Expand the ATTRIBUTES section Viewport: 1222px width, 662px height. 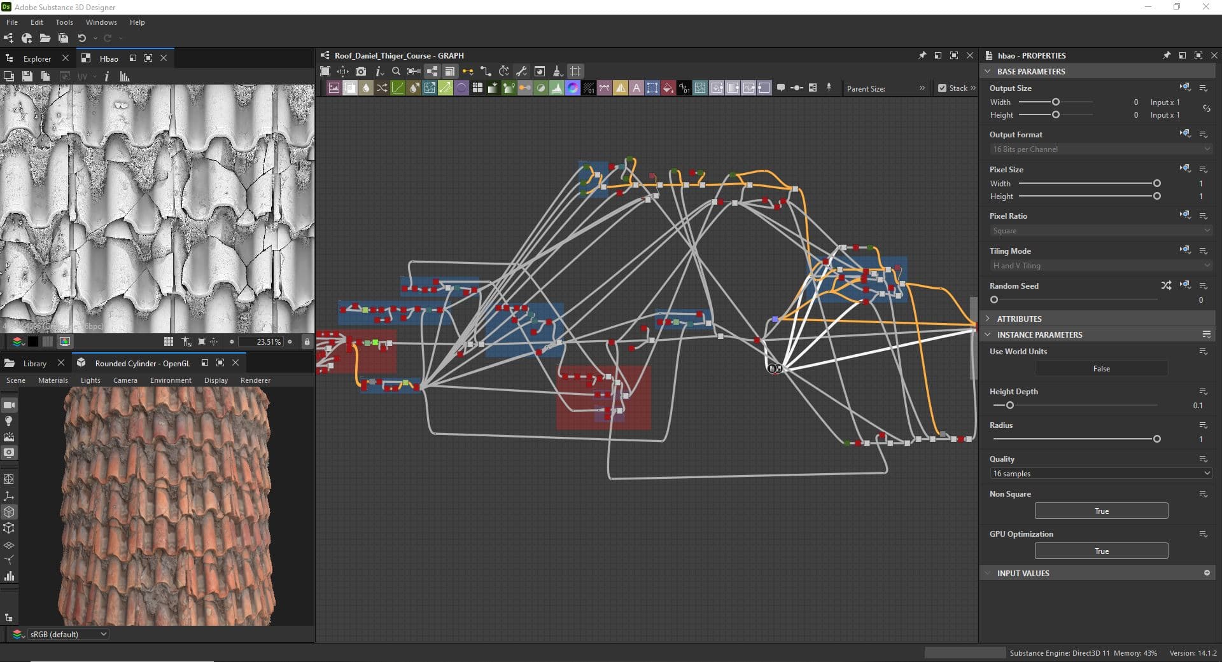pos(1019,319)
